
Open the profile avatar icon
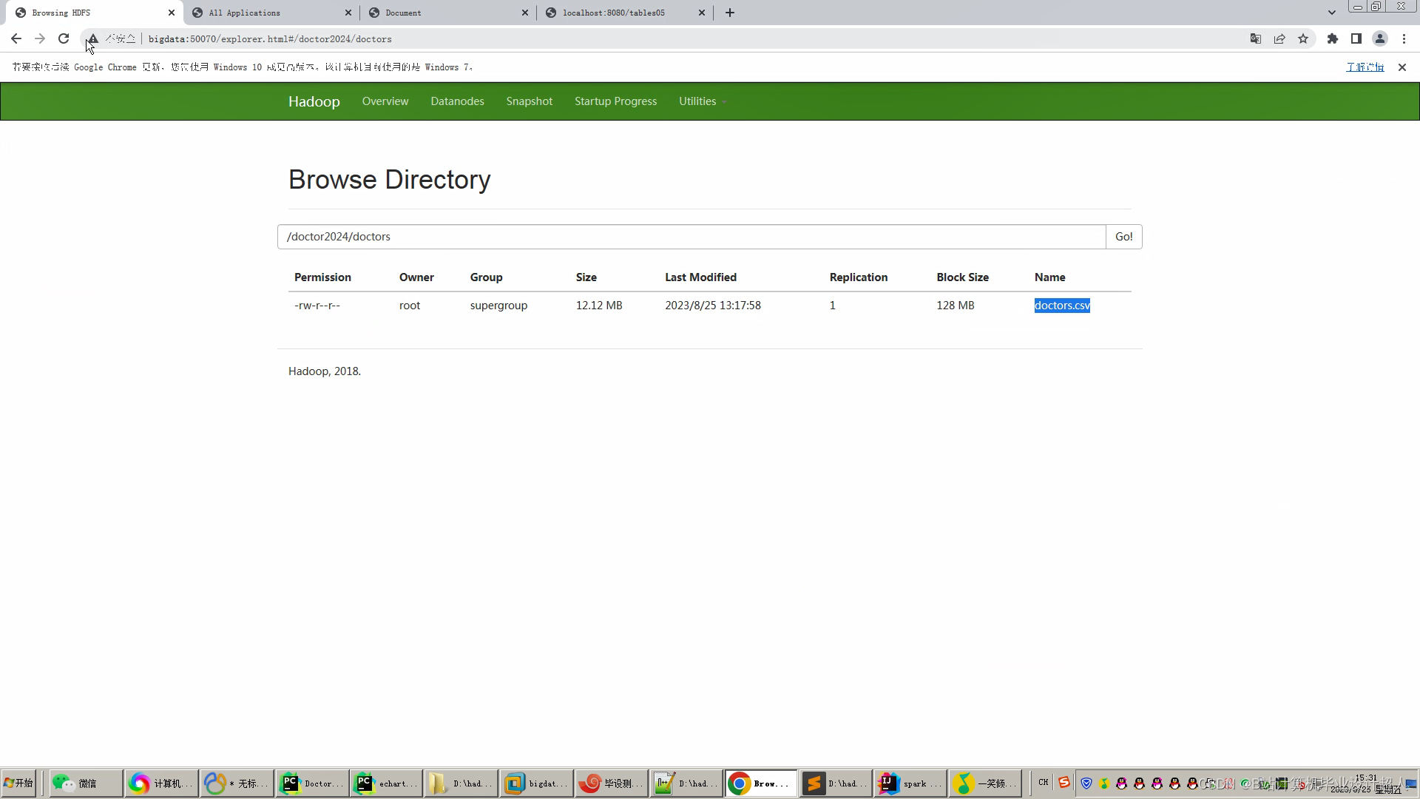[x=1380, y=38]
